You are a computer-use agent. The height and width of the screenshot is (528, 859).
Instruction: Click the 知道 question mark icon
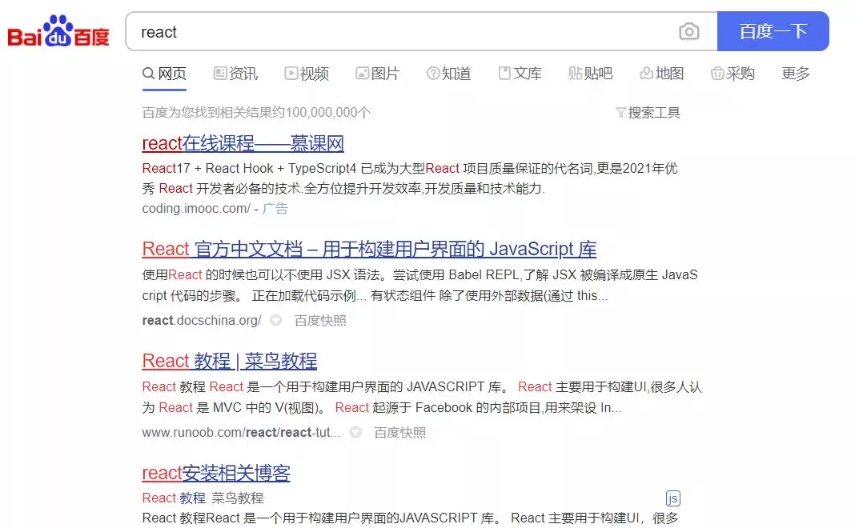coord(433,73)
